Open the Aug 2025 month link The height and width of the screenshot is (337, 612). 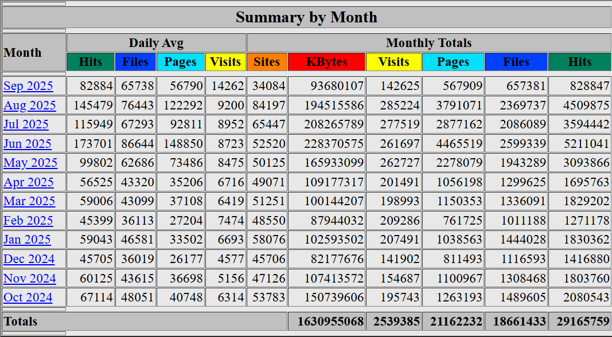30,105
